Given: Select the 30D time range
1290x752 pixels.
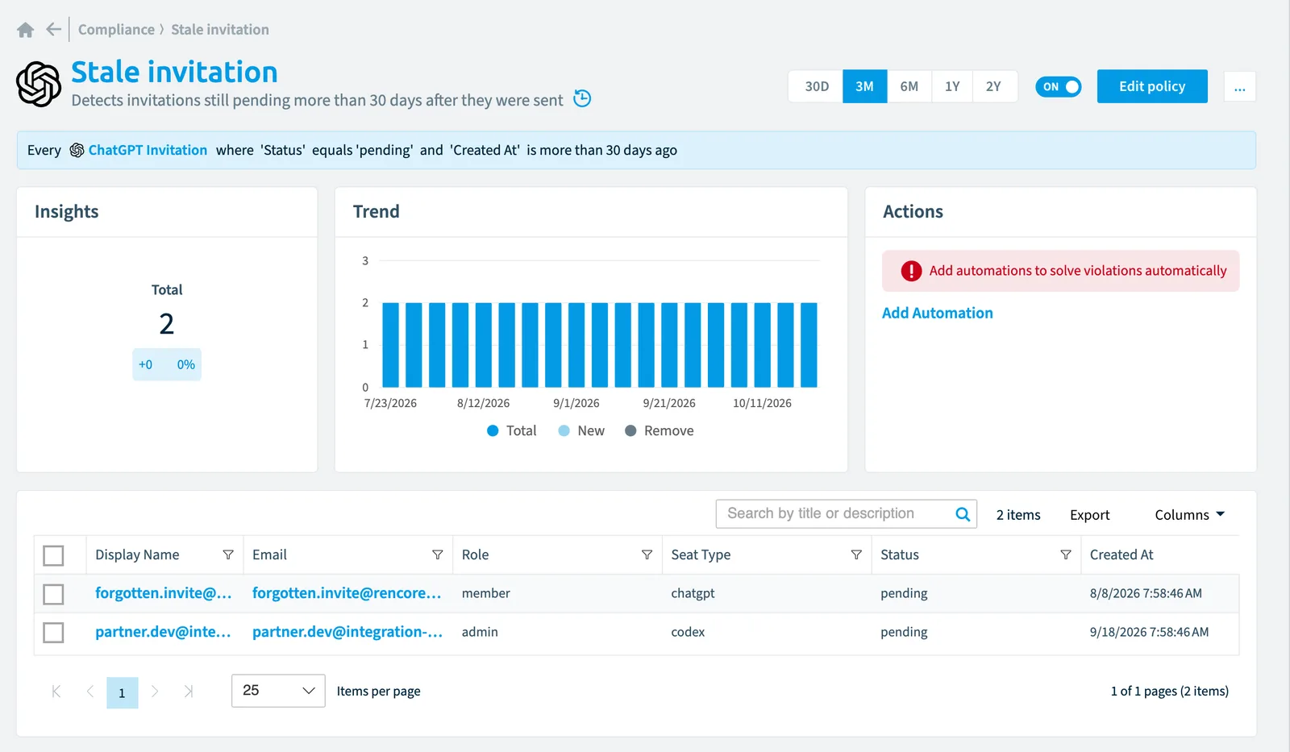Looking at the screenshot, I should 817,86.
